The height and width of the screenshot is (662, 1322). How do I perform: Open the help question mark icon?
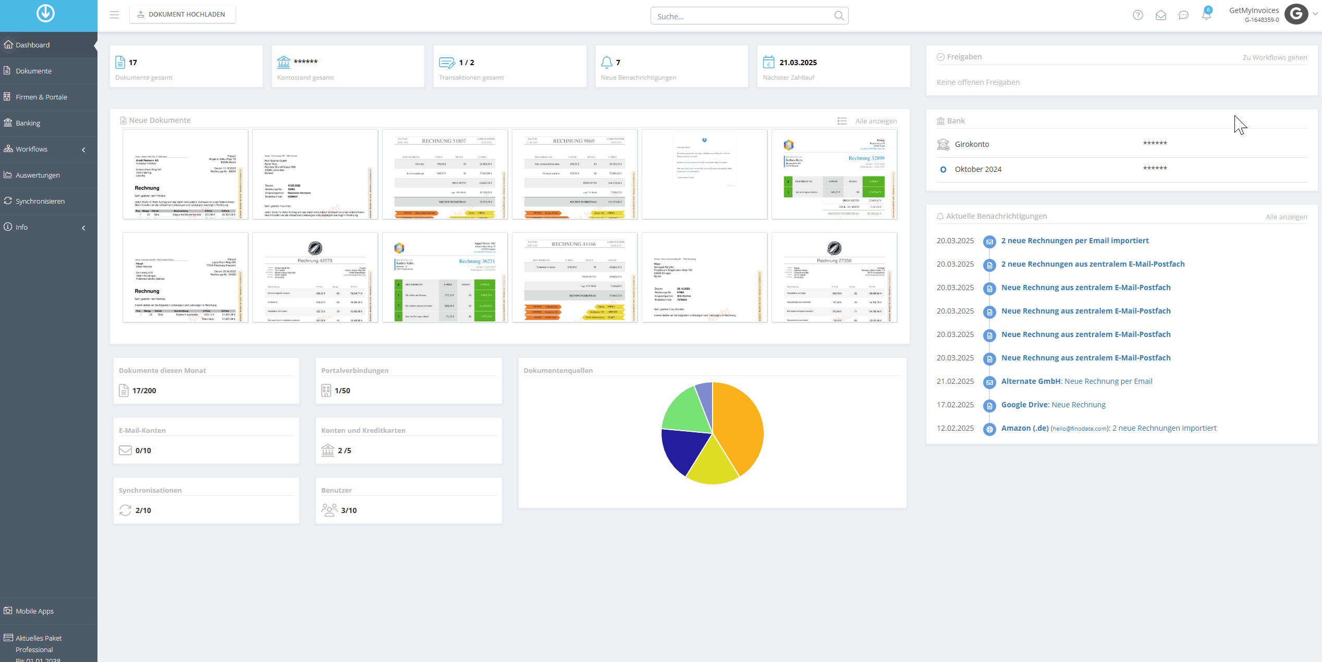(x=1138, y=15)
